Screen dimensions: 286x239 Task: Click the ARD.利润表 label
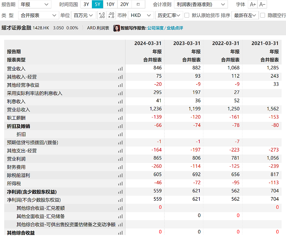tap(98, 28)
